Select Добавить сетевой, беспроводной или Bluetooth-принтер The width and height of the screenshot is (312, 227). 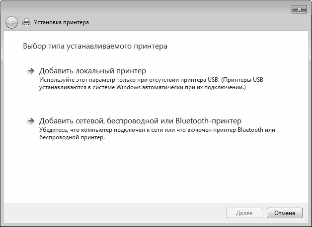pos(140,121)
